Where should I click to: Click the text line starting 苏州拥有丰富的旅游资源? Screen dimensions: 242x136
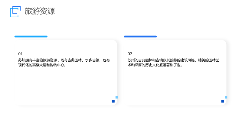[64, 60]
